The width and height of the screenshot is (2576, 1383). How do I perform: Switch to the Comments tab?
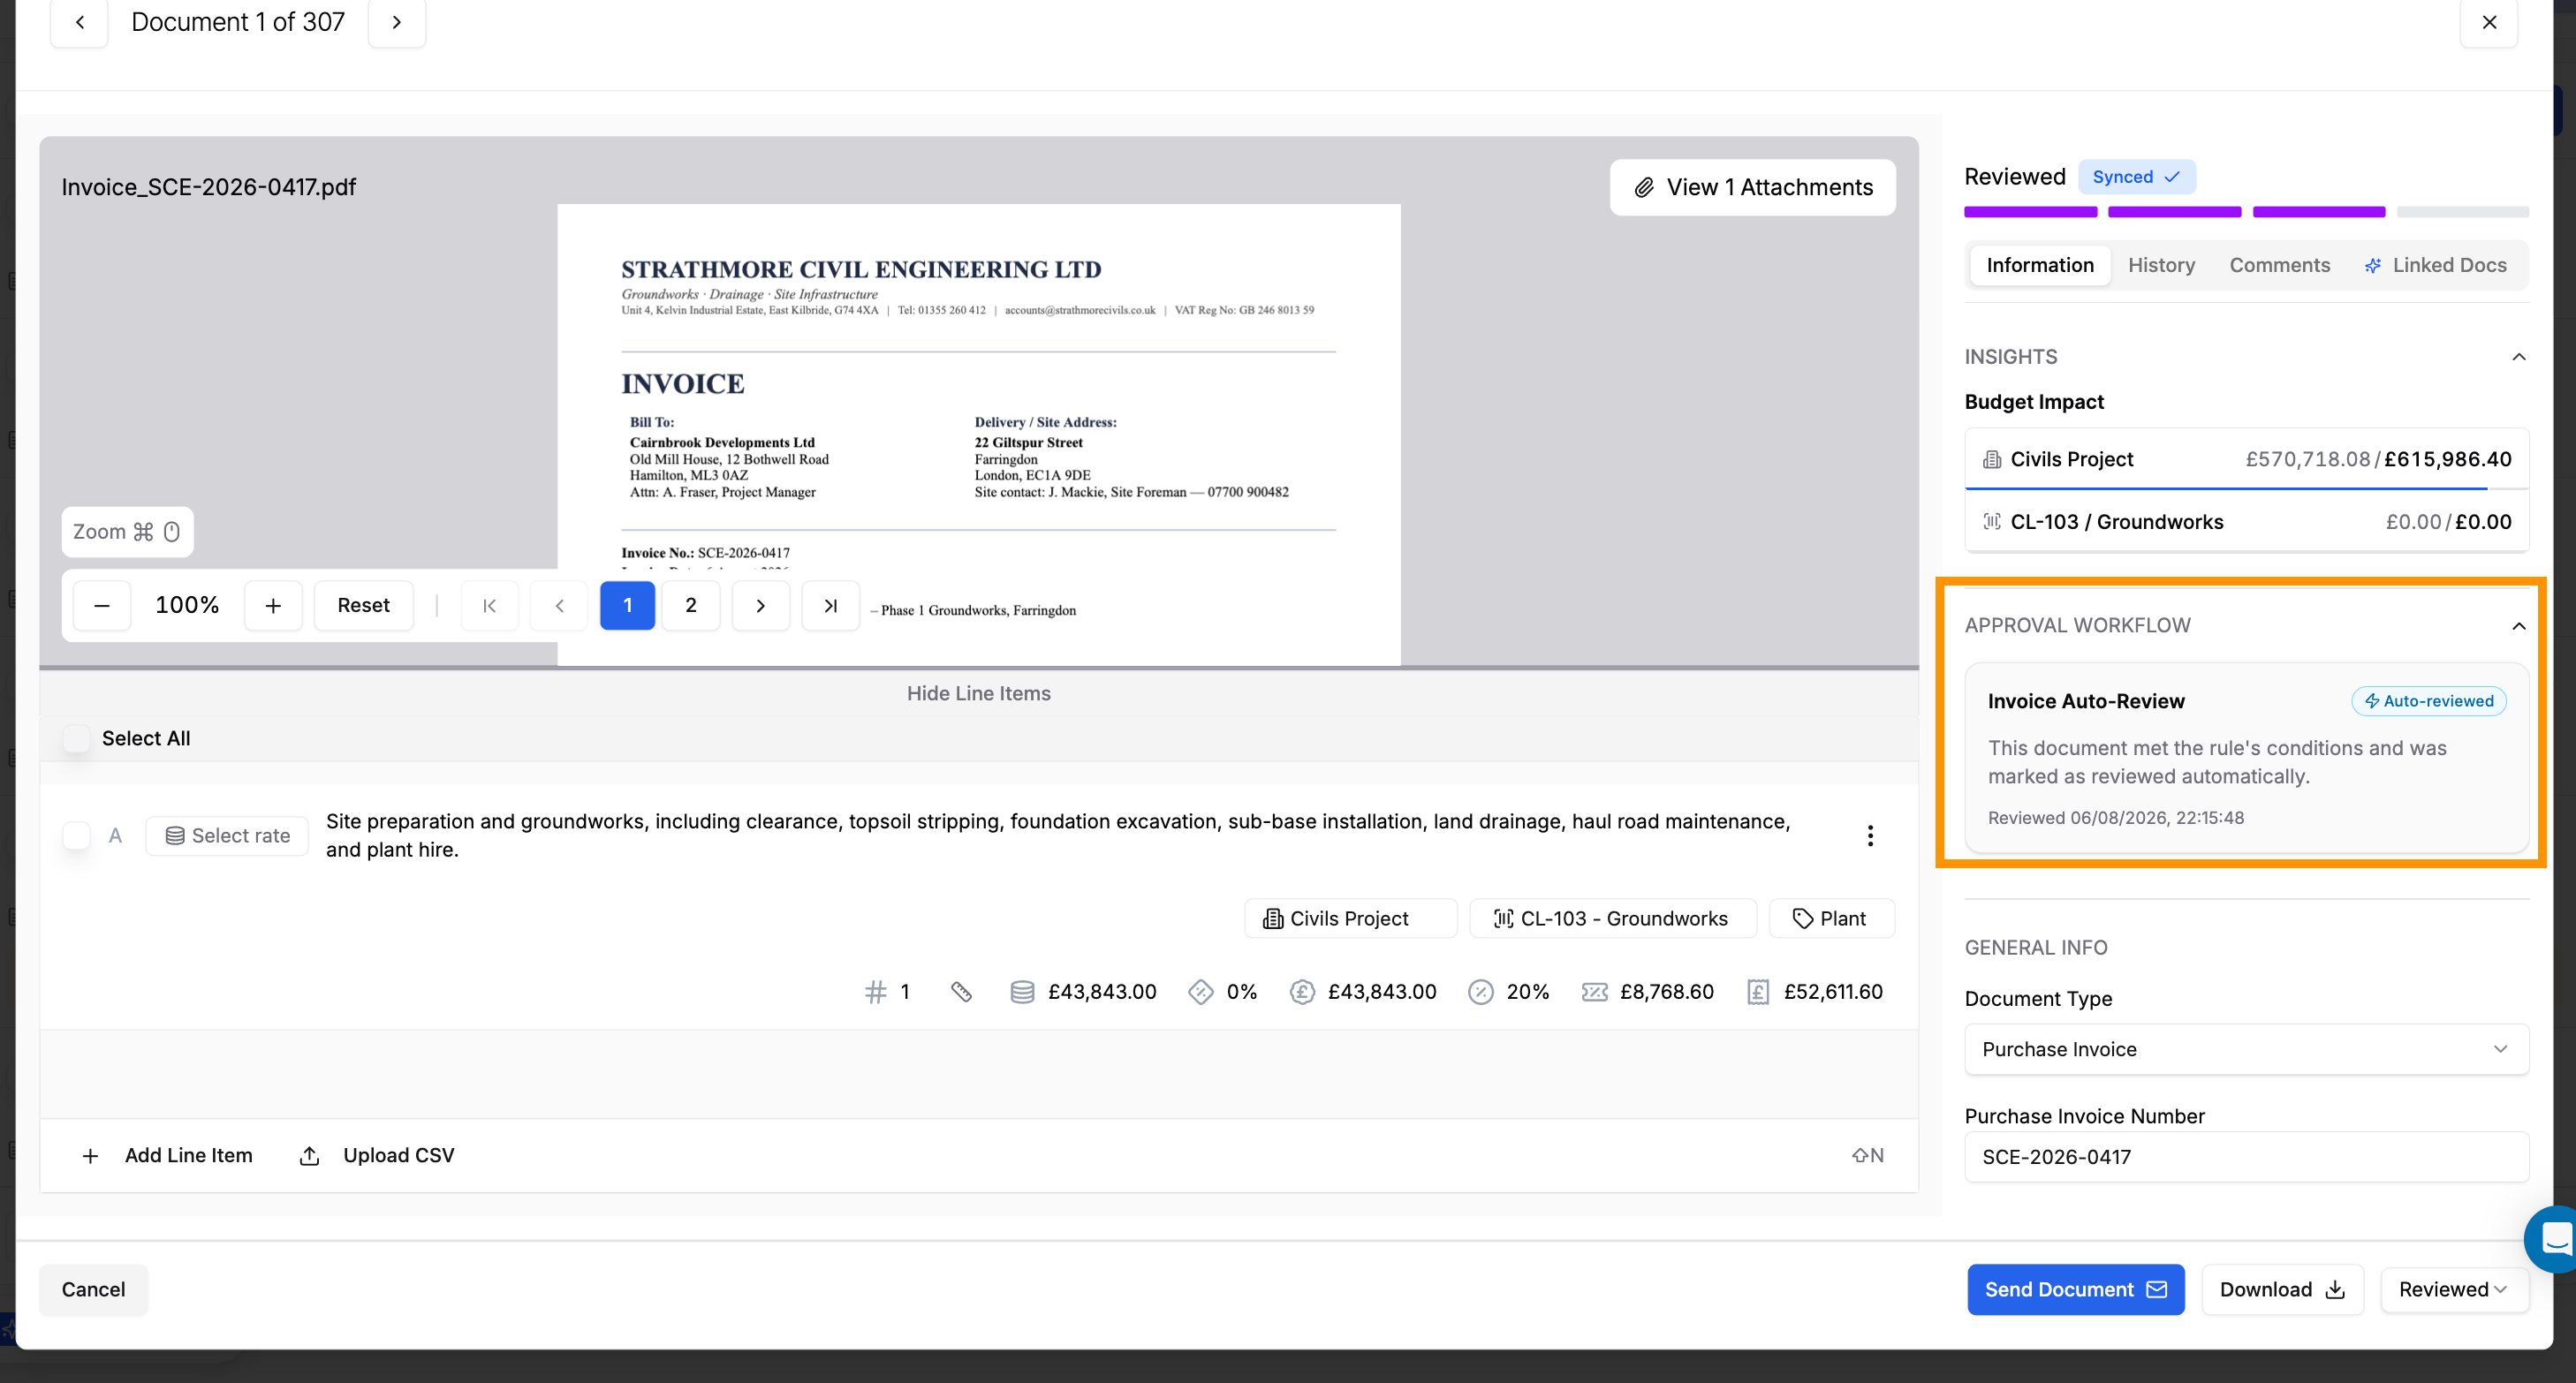click(x=2279, y=265)
